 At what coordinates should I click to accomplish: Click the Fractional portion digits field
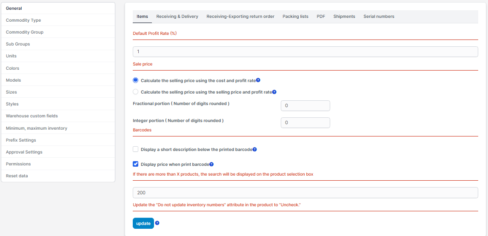click(x=305, y=105)
